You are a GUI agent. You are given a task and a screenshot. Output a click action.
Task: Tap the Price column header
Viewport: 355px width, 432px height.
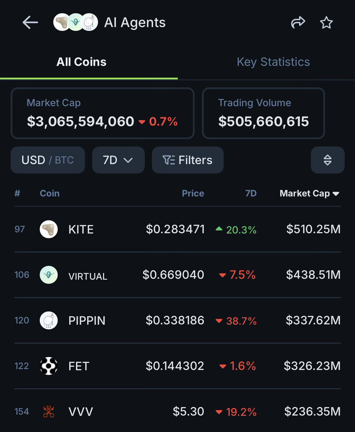click(193, 193)
